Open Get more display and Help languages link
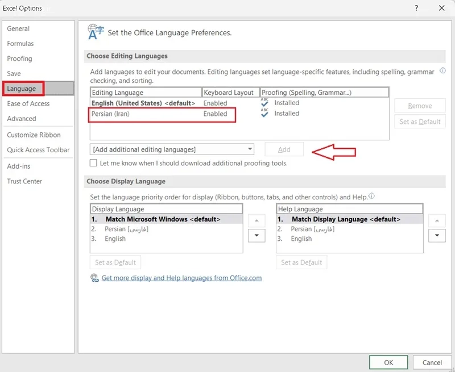 [x=181, y=278]
